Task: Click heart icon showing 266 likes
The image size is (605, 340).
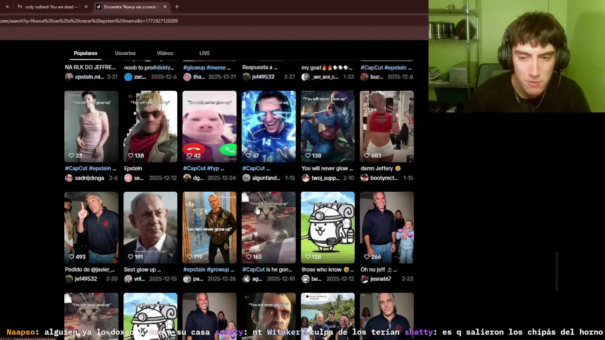Action: click(367, 256)
